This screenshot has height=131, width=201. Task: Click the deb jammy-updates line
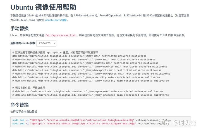pyautogui.click(x=85, y=63)
